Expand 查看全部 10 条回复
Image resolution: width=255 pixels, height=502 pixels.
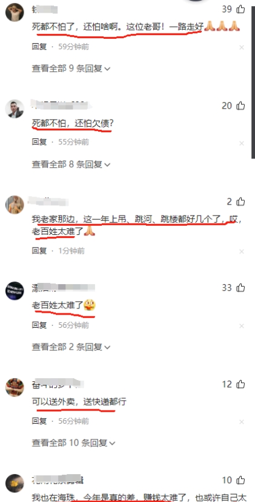(x=73, y=443)
